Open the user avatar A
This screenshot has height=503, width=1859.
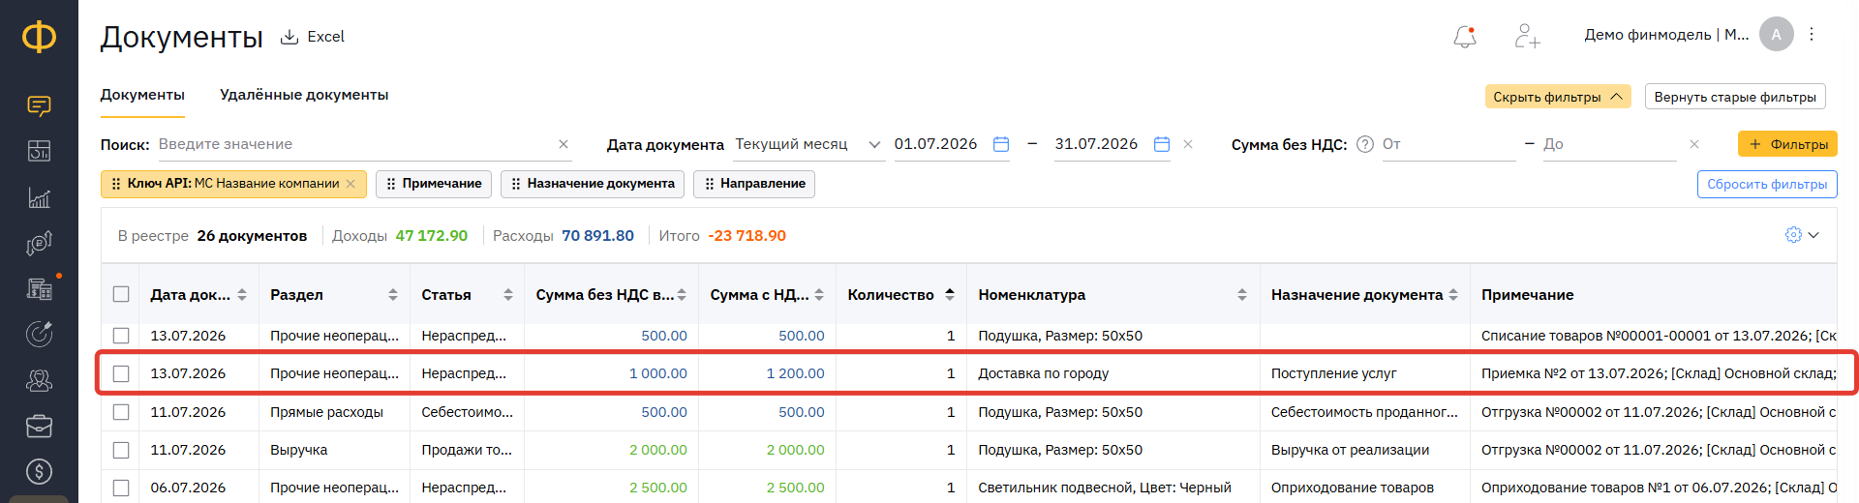point(1776,34)
